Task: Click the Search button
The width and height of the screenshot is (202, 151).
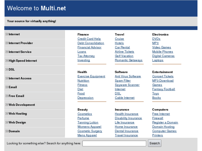Action: point(154,143)
